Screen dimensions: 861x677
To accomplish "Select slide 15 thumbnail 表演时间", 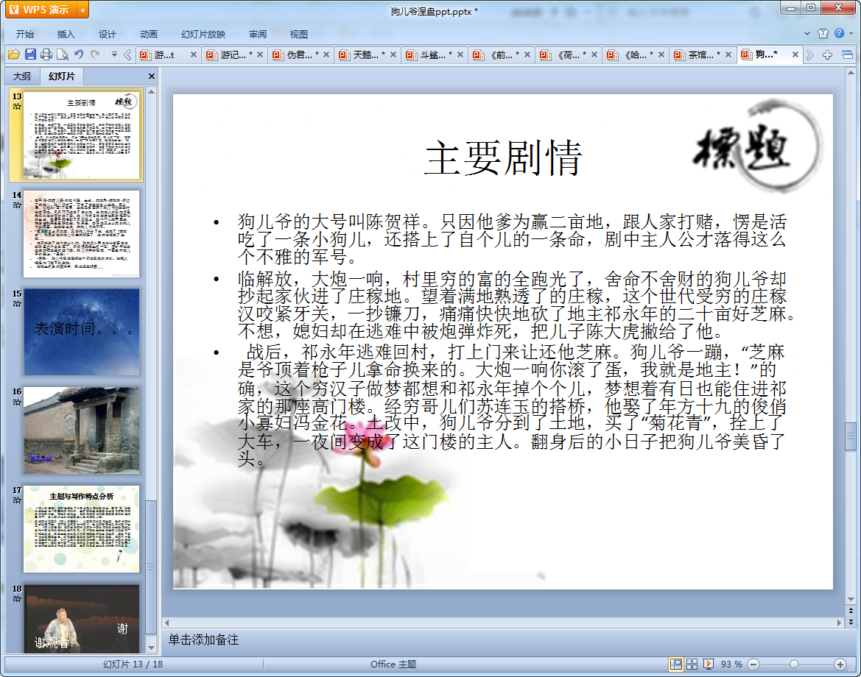I will pos(81,332).
